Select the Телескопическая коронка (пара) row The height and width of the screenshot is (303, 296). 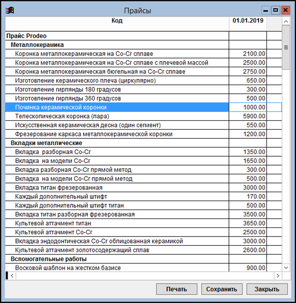62,116
